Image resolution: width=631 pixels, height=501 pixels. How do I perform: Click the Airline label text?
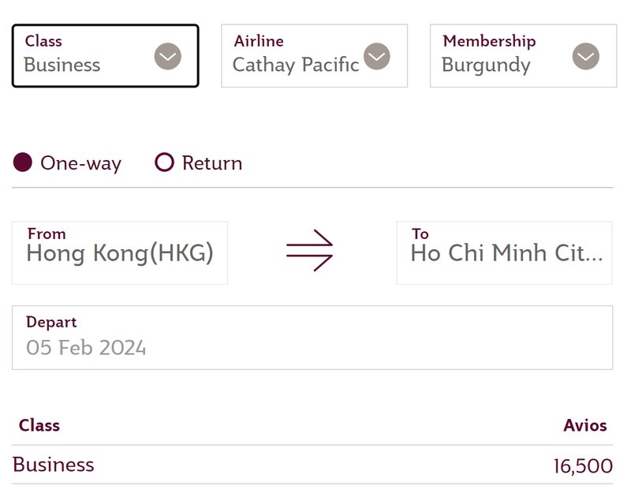click(259, 41)
